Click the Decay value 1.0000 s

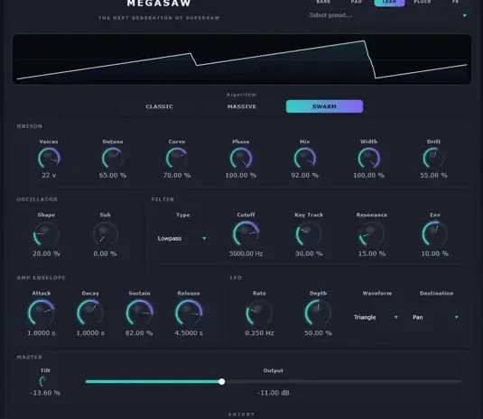90,332
